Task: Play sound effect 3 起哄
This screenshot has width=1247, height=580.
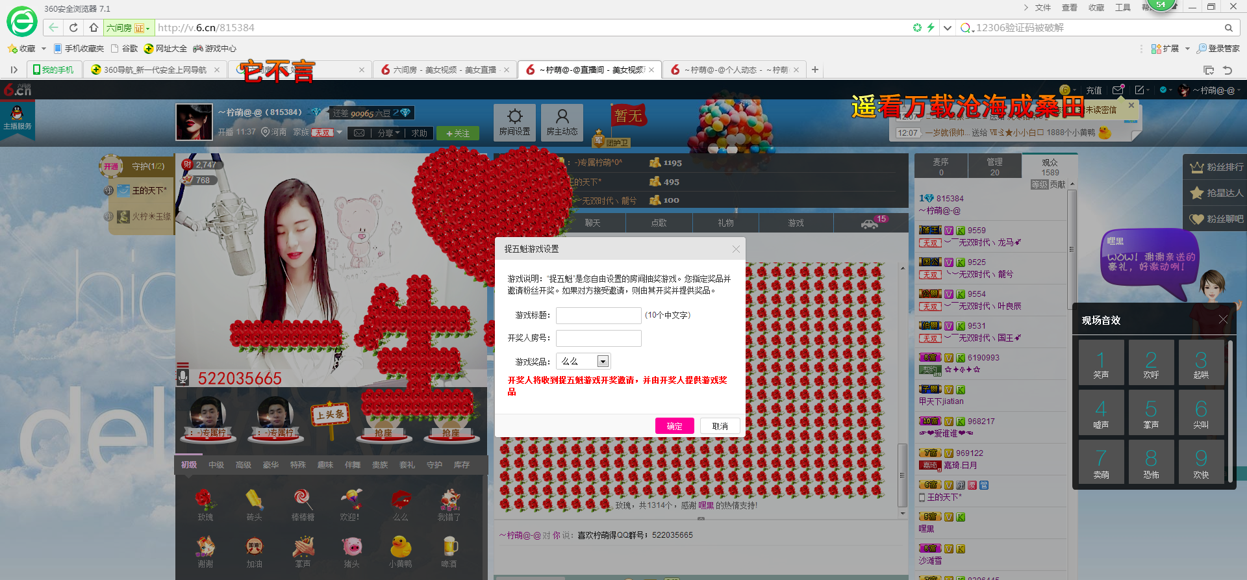Action: 1201,362
